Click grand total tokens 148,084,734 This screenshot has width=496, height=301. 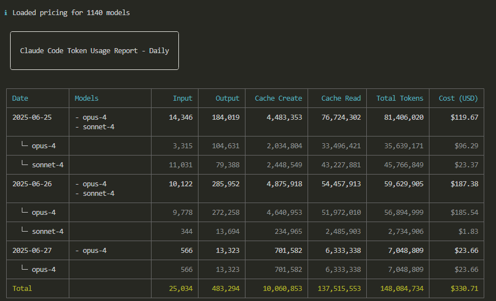[401, 288]
